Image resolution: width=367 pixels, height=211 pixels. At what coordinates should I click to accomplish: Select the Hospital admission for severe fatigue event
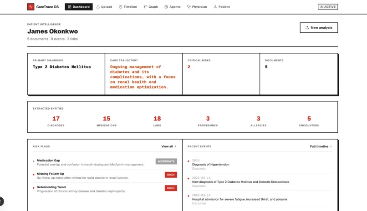click(x=260, y=199)
